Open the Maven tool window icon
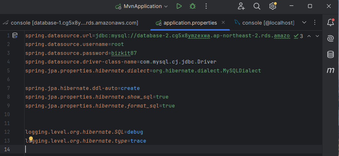The image size is (339, 156). click(330, 70)
